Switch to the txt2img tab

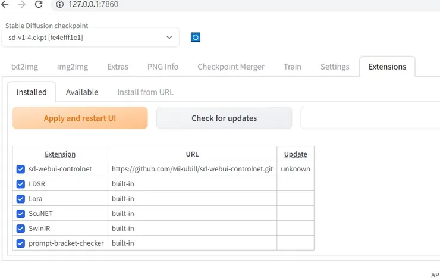[25, 67]
